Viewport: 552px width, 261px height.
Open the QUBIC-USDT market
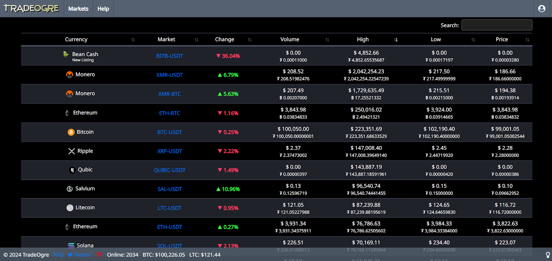click(x=170, y=170)
